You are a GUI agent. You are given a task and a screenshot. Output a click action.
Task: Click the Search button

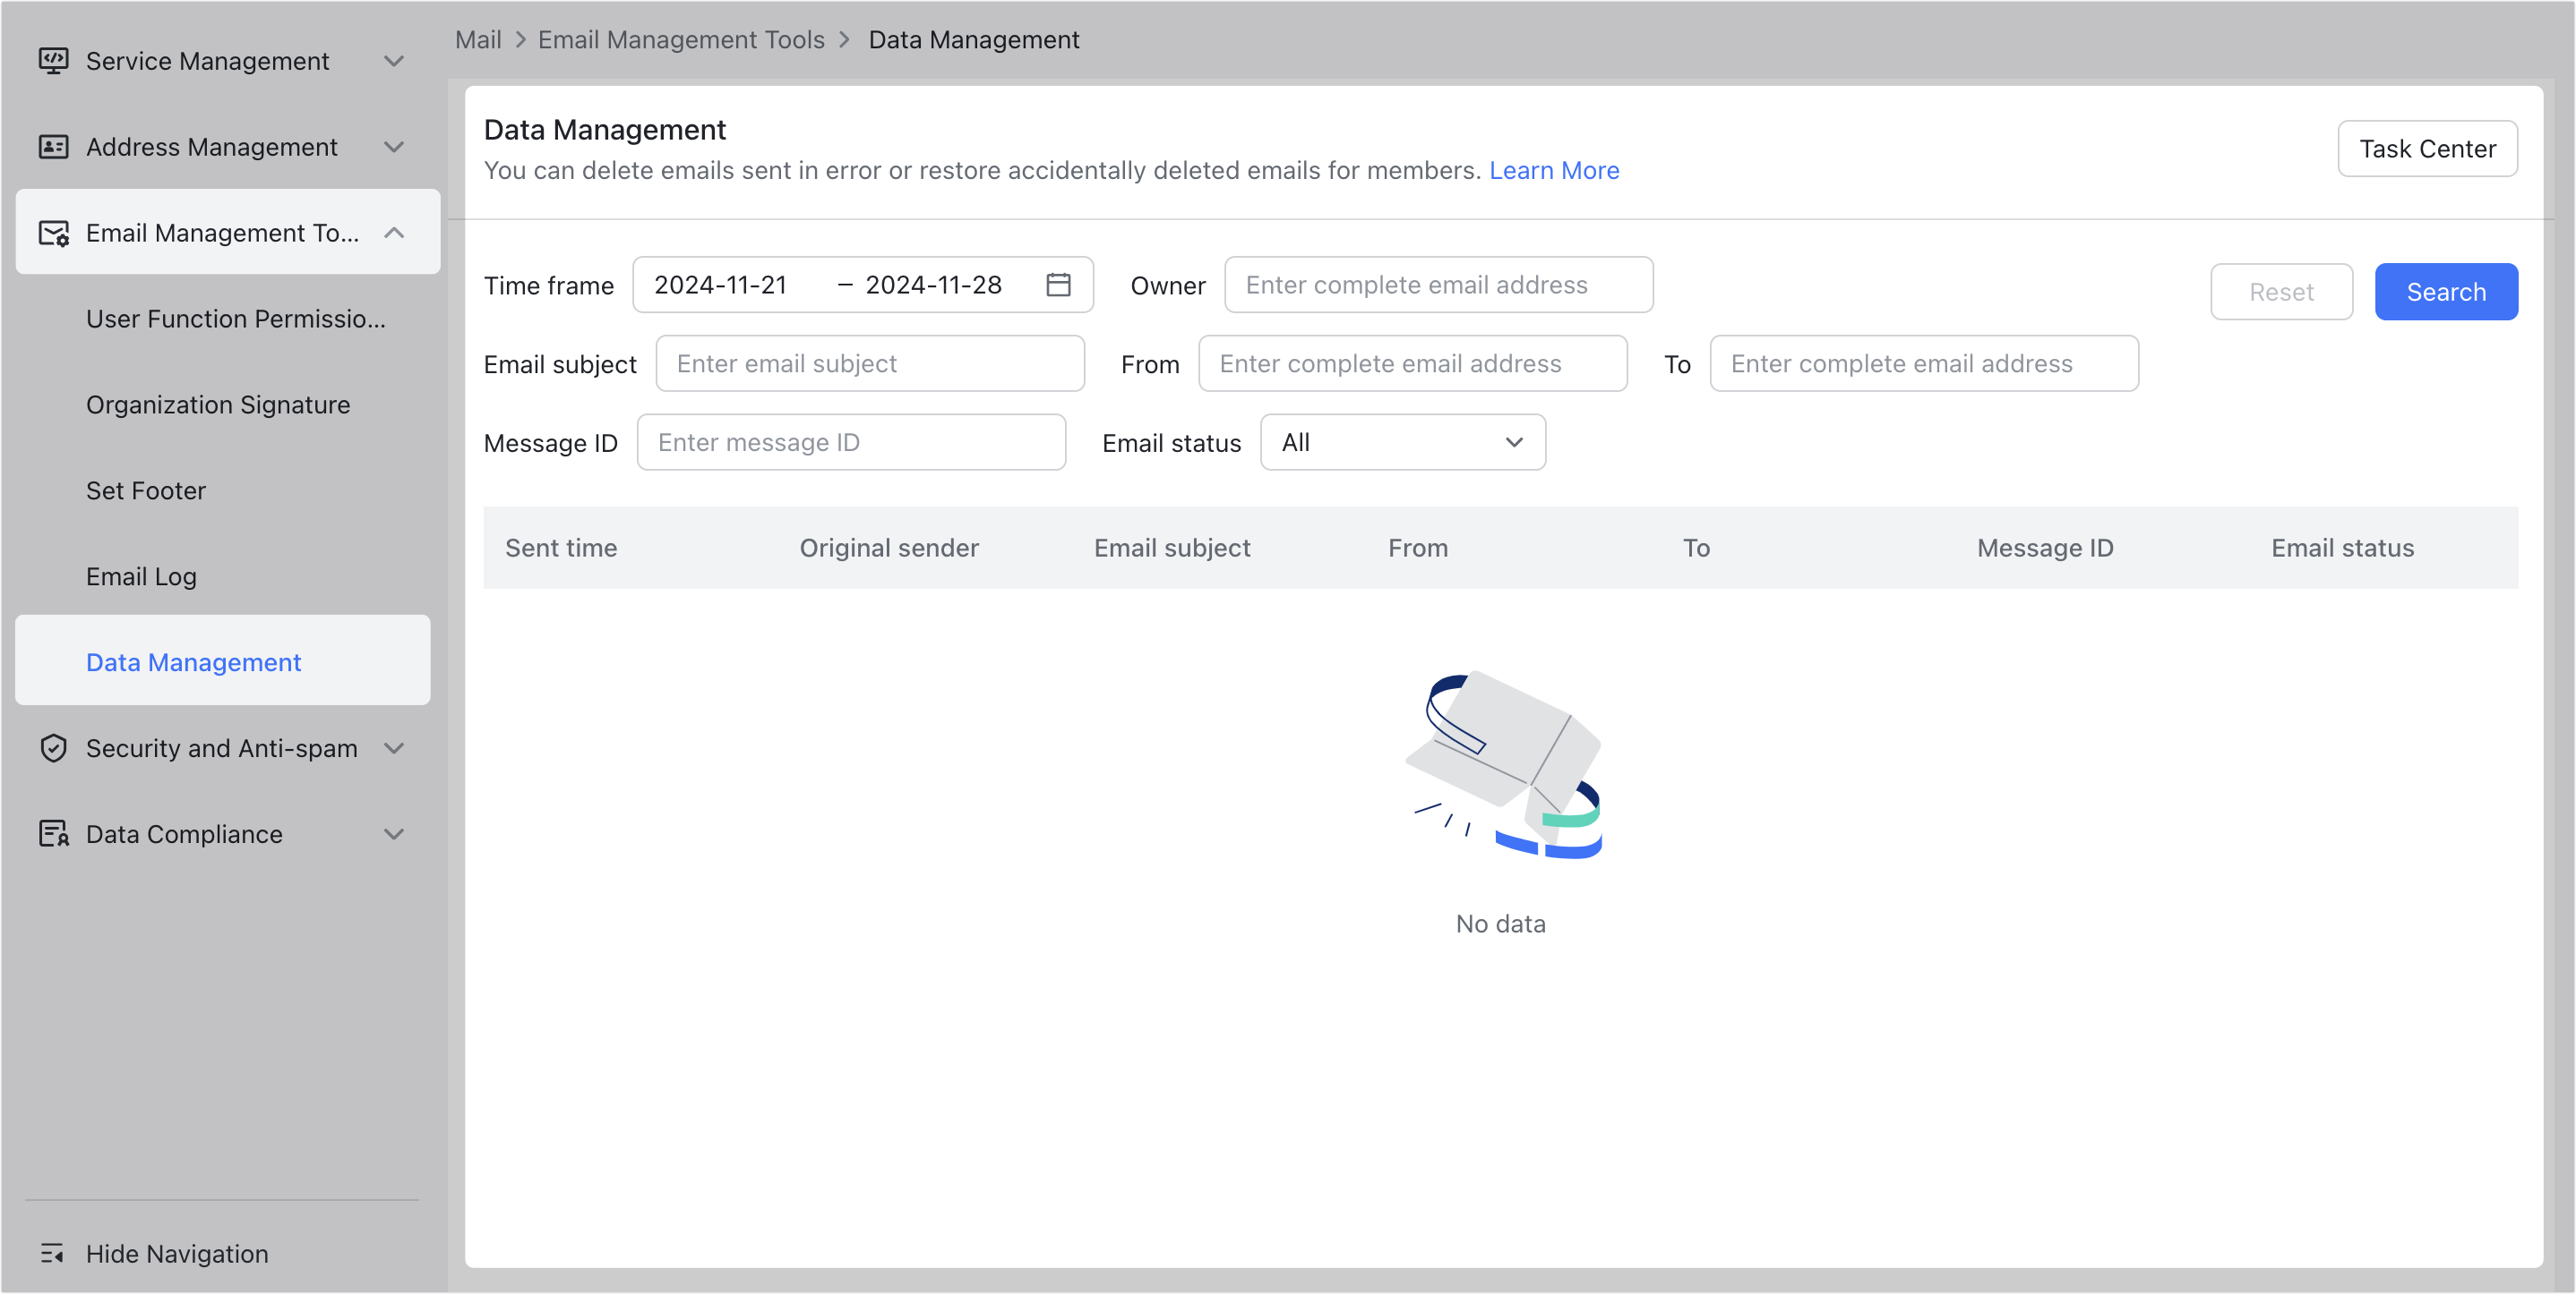click(2445, 292)
